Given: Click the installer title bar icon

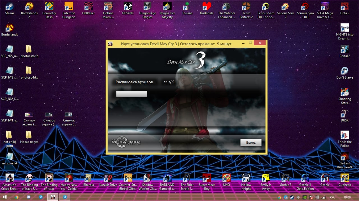Looking at the screenshot, I should pyautogui.click(x=111, y=44).
